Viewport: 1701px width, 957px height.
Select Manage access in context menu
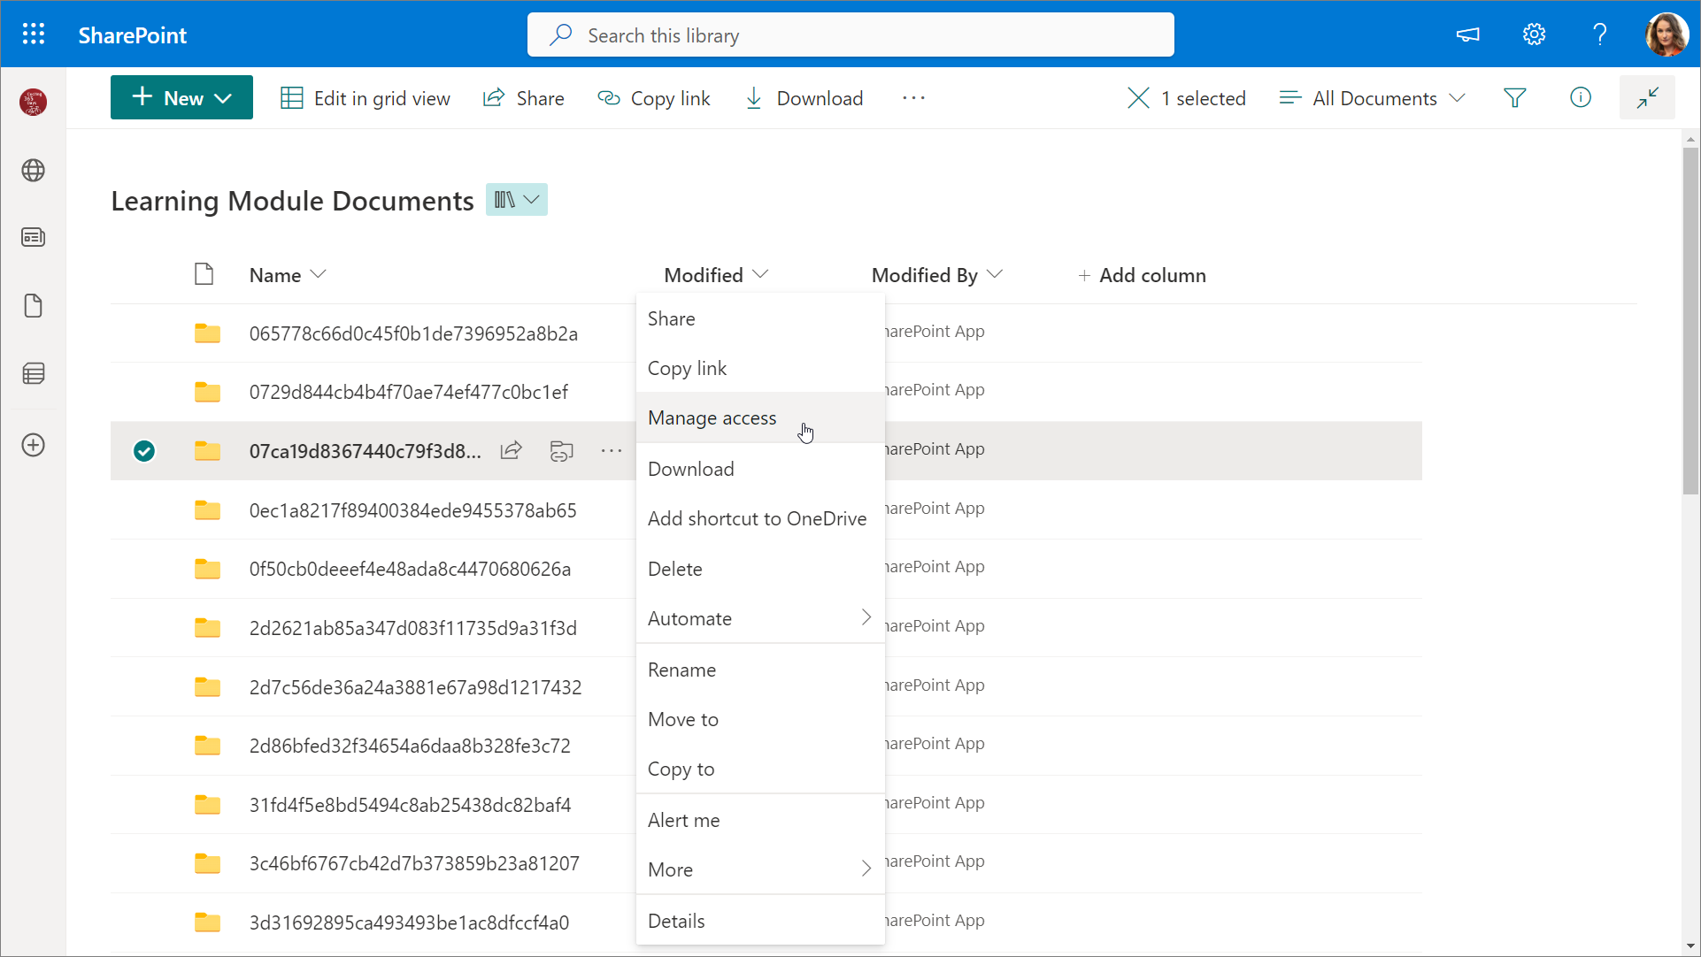point(712,417)
